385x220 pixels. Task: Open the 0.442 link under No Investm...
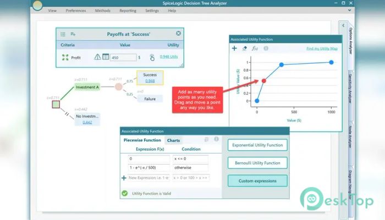point(87,122)
